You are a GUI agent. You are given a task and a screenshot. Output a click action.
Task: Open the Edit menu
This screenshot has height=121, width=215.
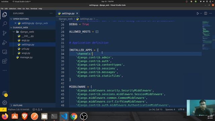[x=6, y=9]
